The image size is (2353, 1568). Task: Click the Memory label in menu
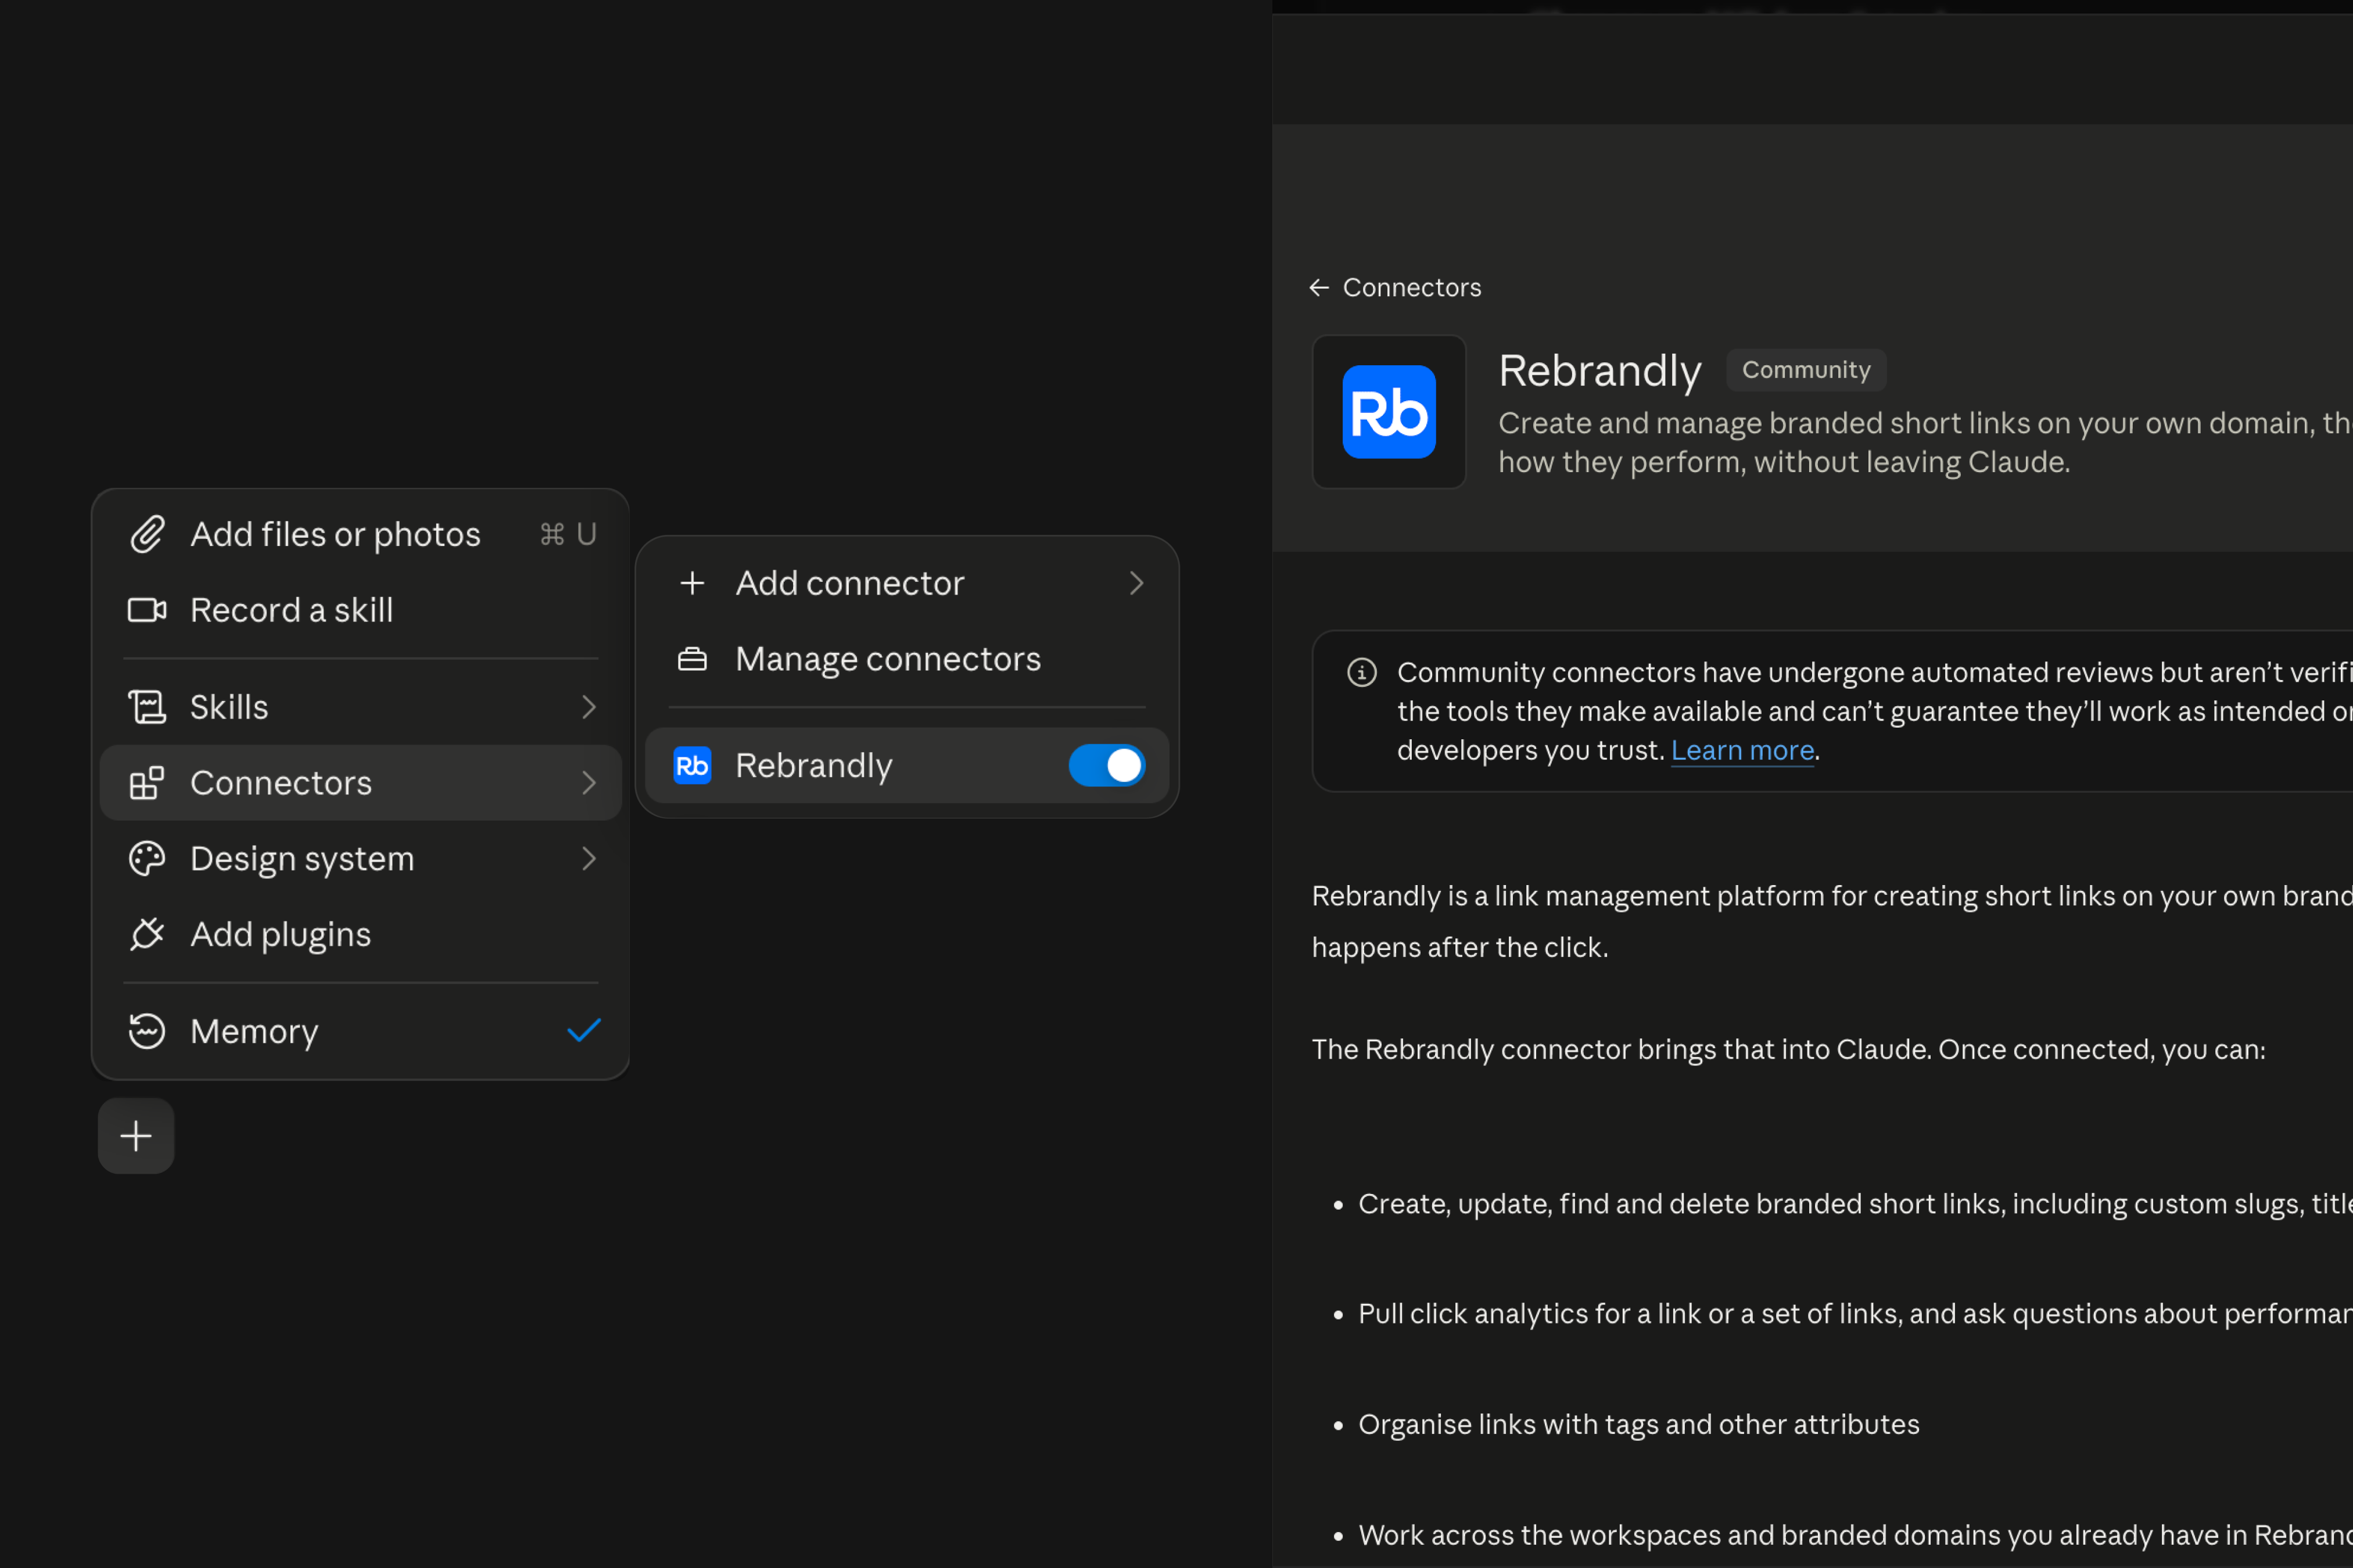point(254,1031)
